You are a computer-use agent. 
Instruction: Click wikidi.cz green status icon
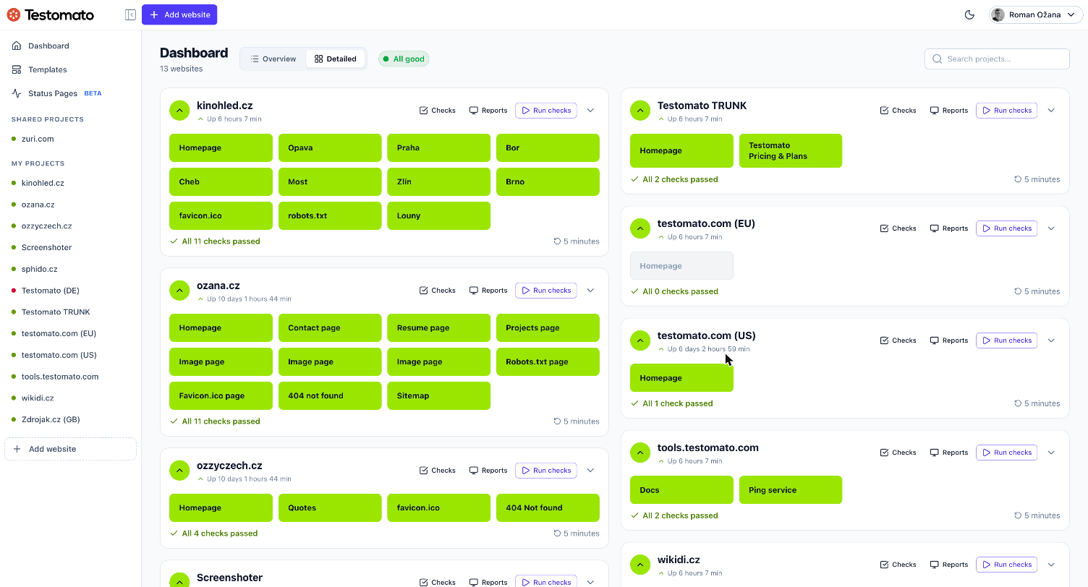(640, 565)
